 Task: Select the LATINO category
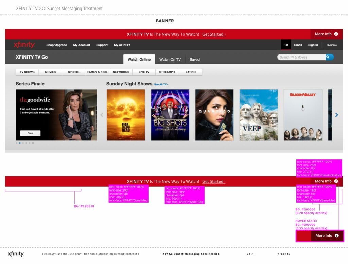coord(191,72)
